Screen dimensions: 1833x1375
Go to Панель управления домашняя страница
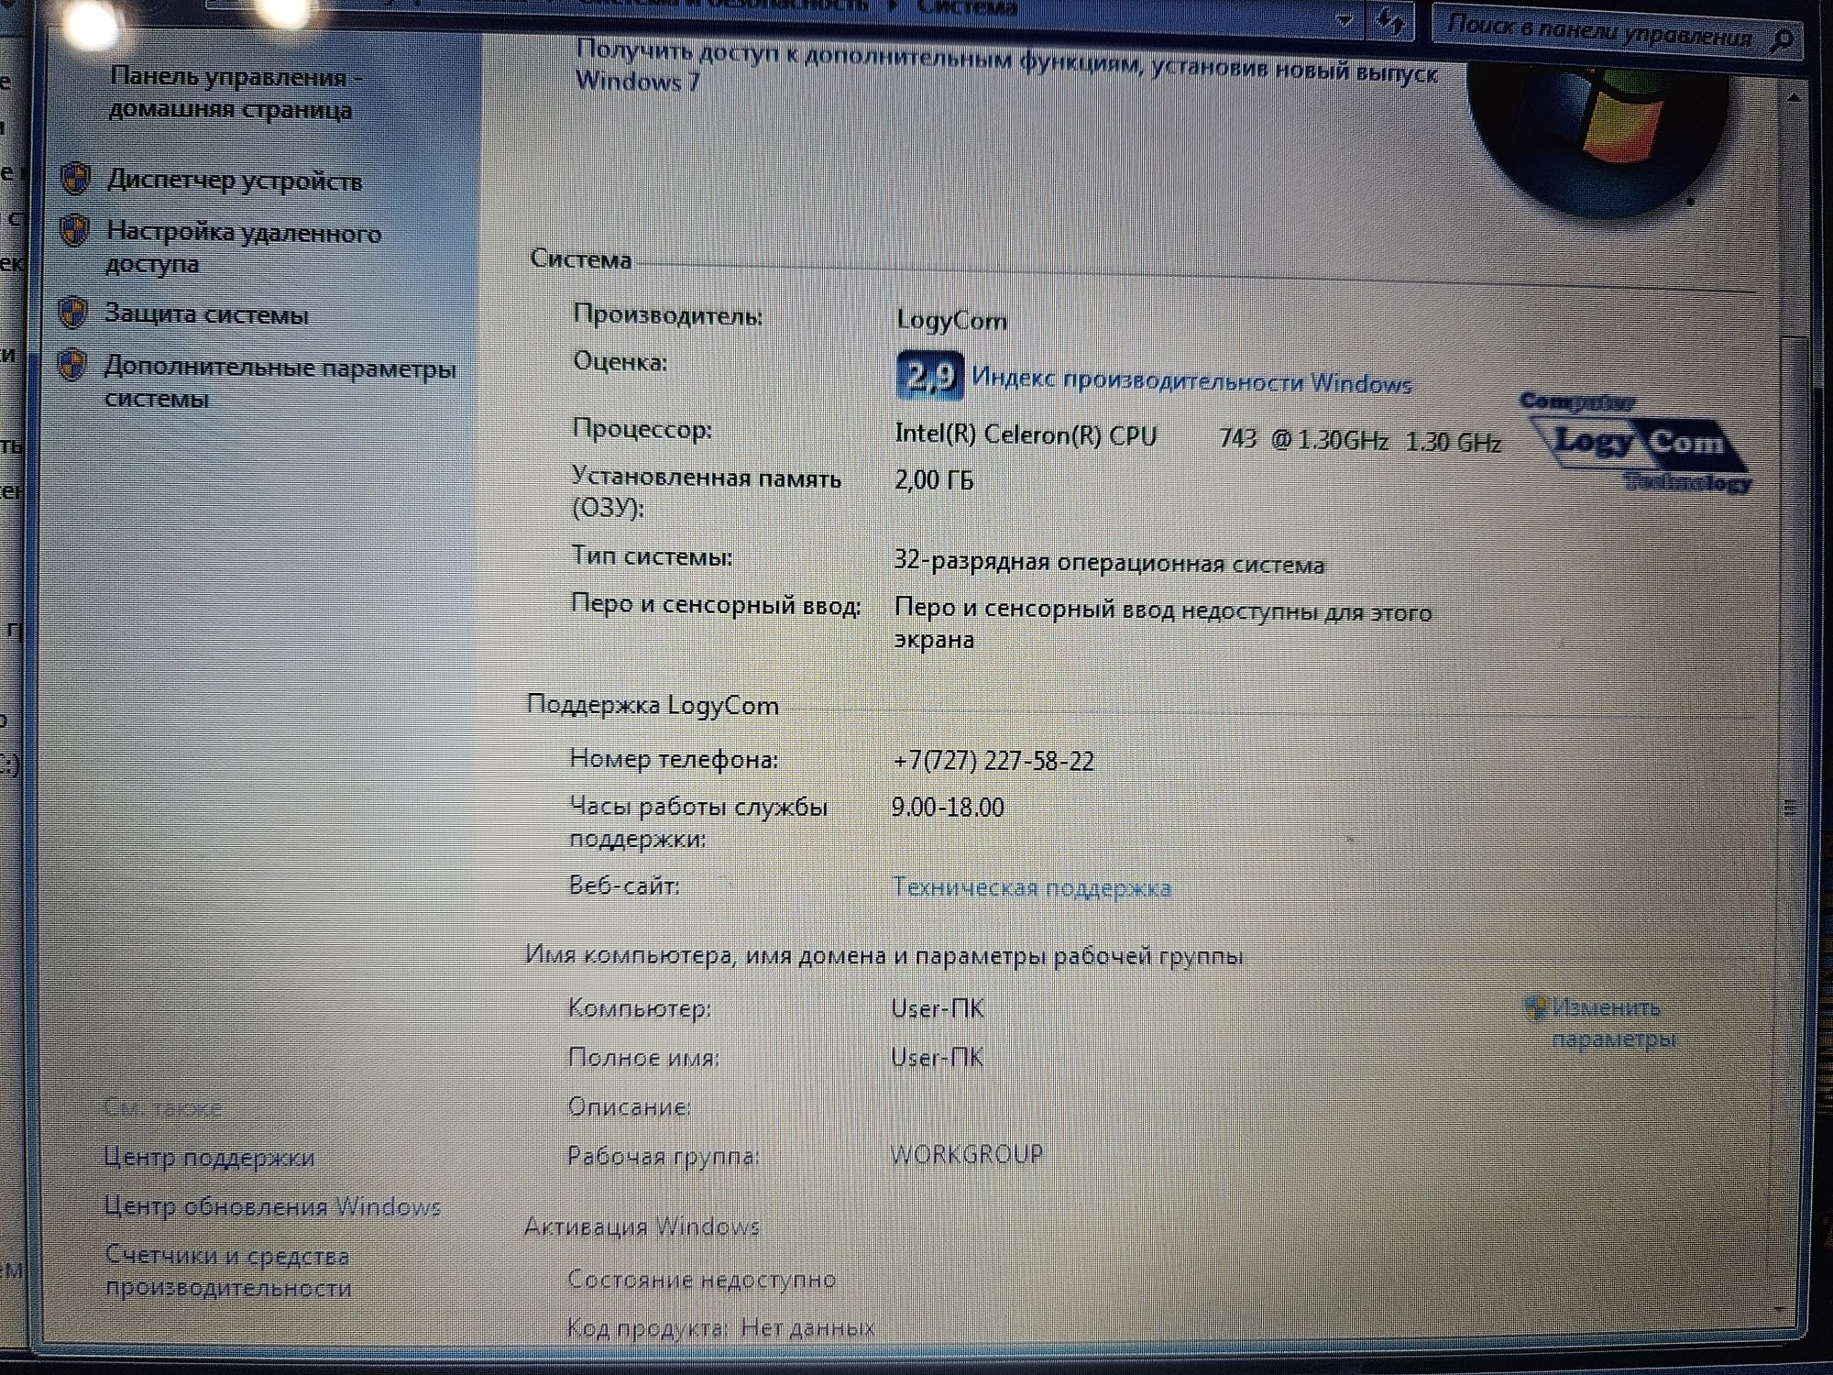[x=236, y=93]
